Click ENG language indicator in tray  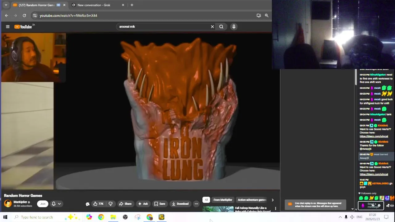coord(360,217)
